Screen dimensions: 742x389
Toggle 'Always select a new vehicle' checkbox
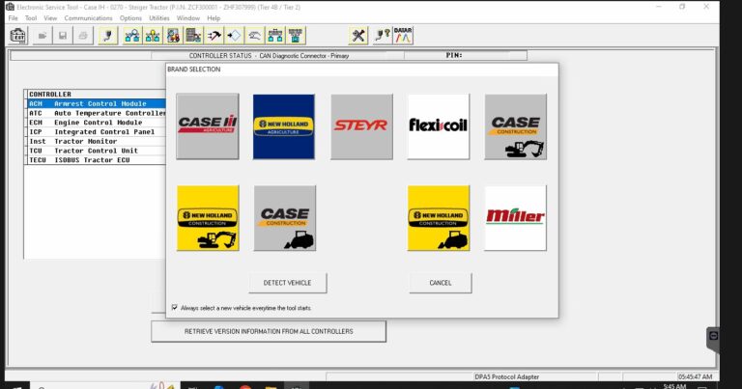tap(175, 307)
